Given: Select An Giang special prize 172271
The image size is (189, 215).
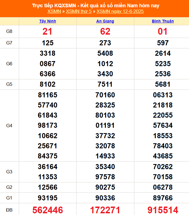Looking at the screenshot, I should pyautogui.click(x=105, y=210).
